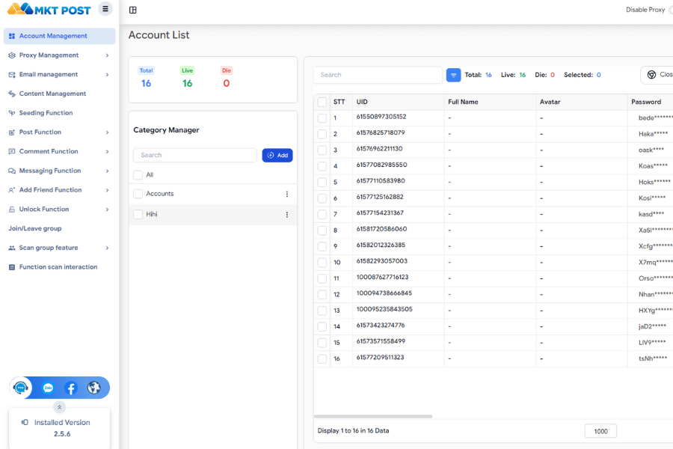Click the Email management envelope icon
673x449 pixels.
coord(12,75)
